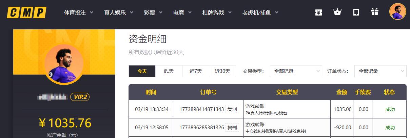Open the 老虎机·捕鱼 navigation menu
410x138 pixels.
tap(260, 13)
